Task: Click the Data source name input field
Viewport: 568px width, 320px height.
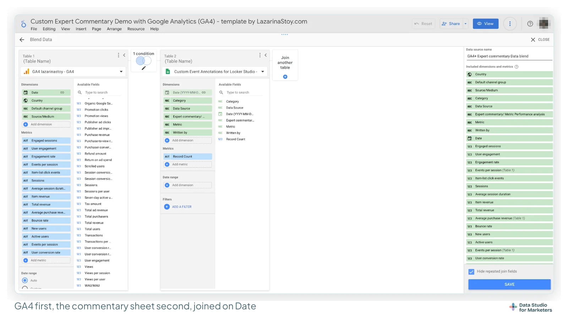Action: click(x=509, y=56)
